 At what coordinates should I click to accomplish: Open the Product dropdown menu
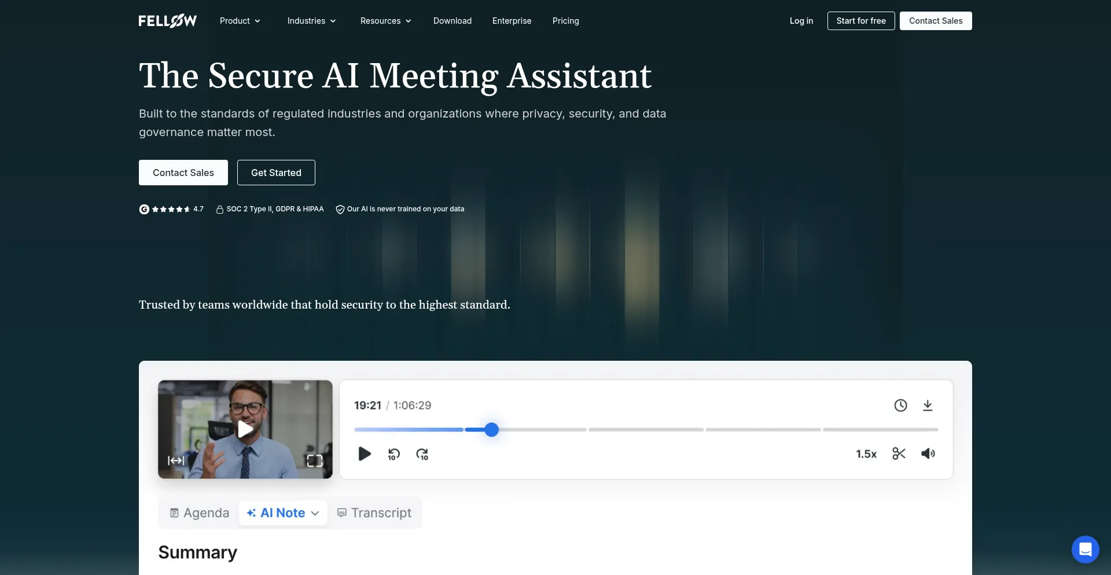tap(240, 21)
